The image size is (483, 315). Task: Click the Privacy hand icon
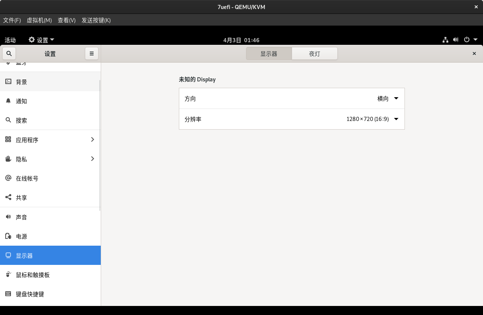coord(8,159)
